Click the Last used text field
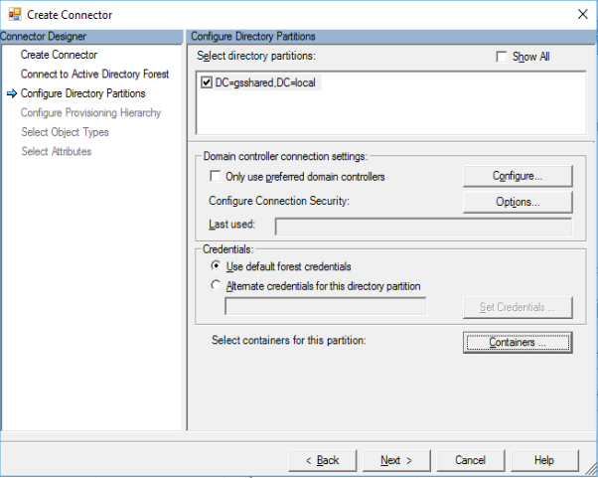Screen dimensions: 598x478 [x=423, y=227]
